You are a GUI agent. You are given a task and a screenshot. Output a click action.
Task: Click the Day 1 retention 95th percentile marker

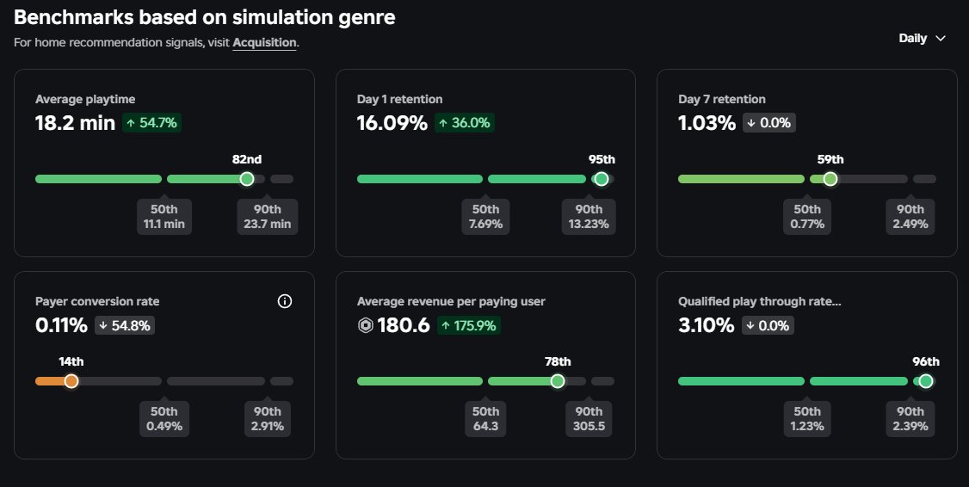[x=602, y=179]
